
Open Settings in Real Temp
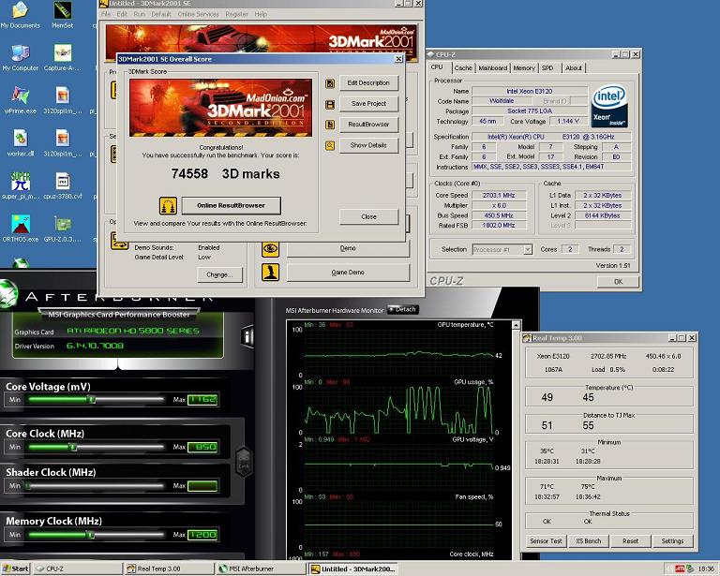[673, 541]
